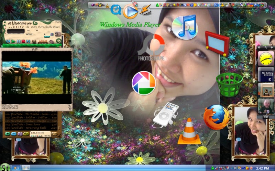Click the blue remove button in playlist
Image resolution: width=275 pixels, height=171 pixels.
14,134
